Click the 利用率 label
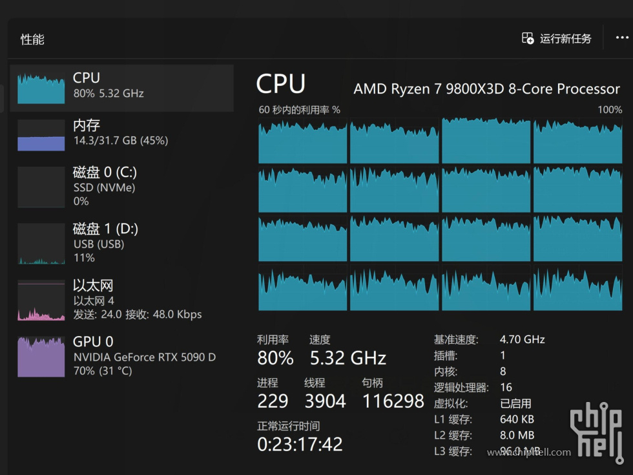 [x=273, y=340]
